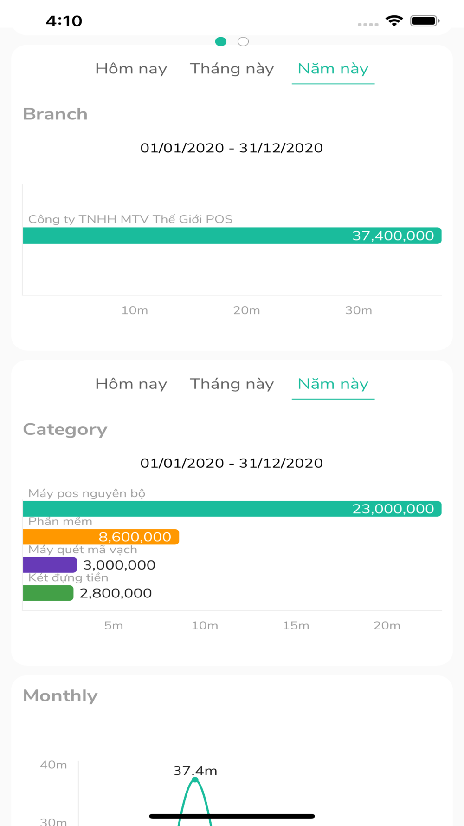
Task: Switch Category card to Năm nay
Action: point(333,384)
